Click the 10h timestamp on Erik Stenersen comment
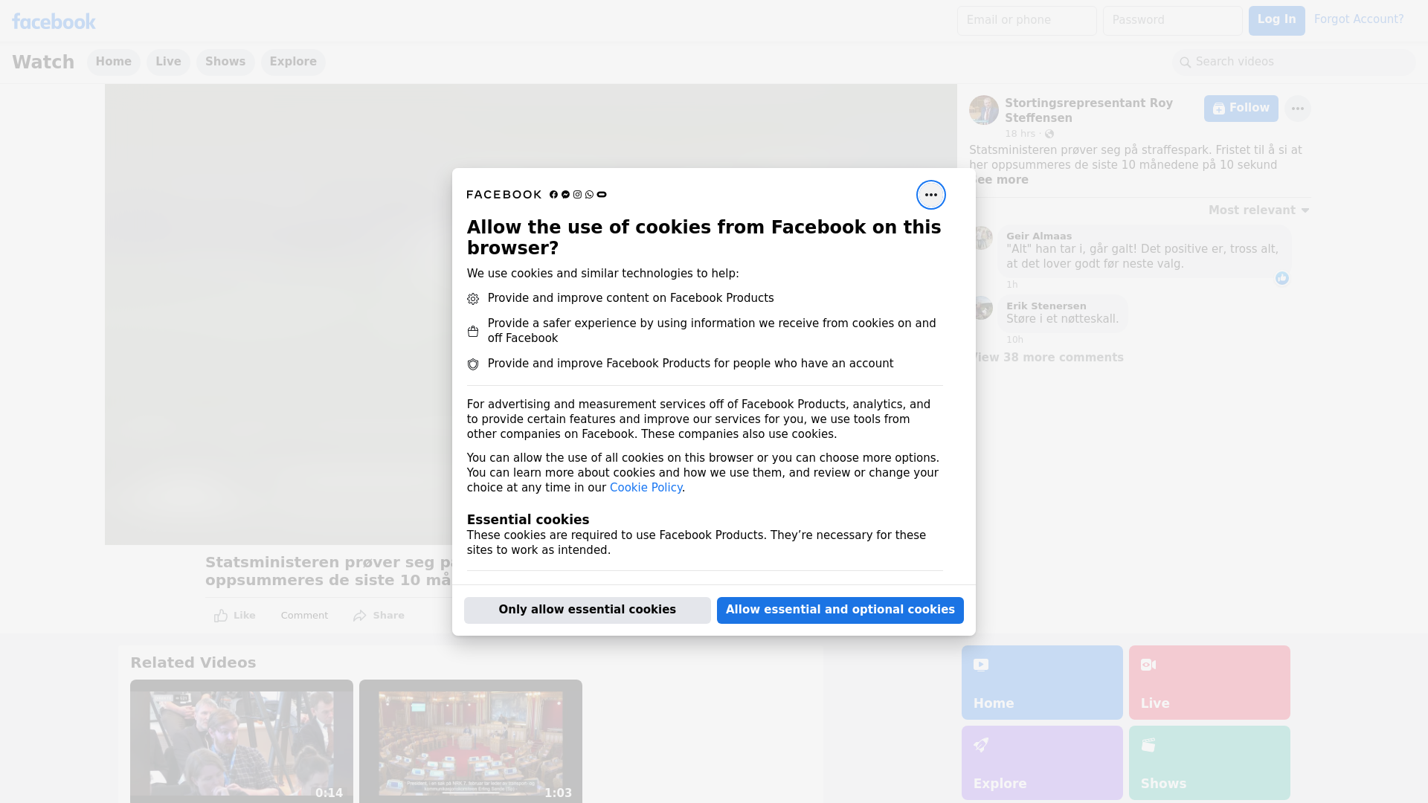 (1014, 340)
